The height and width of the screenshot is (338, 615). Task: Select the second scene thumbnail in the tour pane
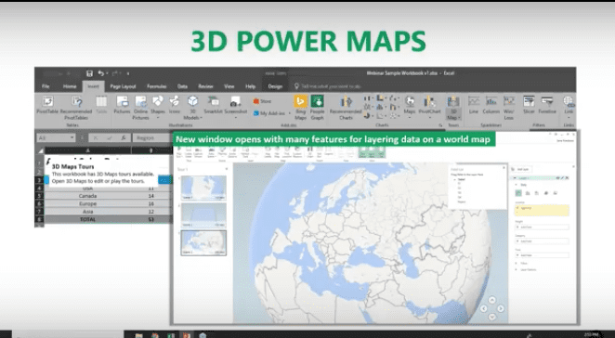click(203, 215)
